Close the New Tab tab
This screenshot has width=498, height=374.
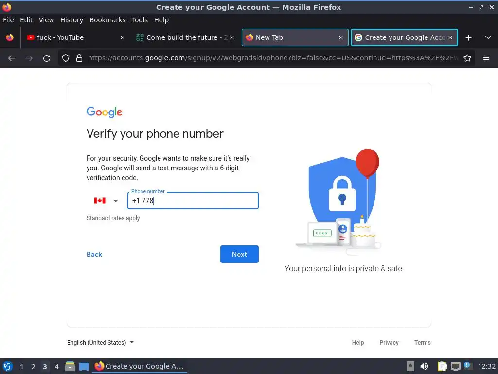(x=341, y=37)
